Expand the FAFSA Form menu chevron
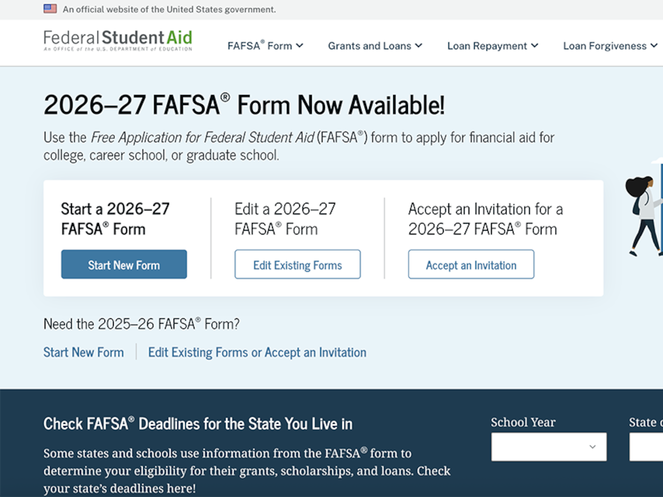The width and height of the screenshot is (663, 497). point(300,46)
